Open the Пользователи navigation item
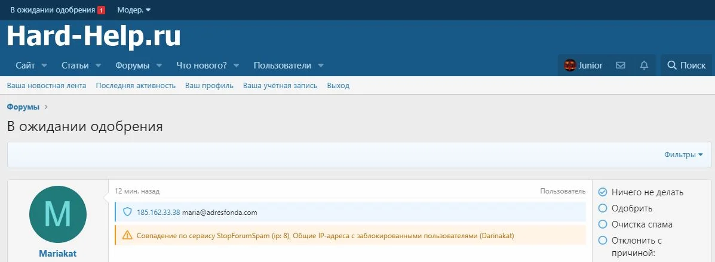Image resolution: width=715 pixels, height=262 pixels. pyautogui.click(x=282, y=65)
